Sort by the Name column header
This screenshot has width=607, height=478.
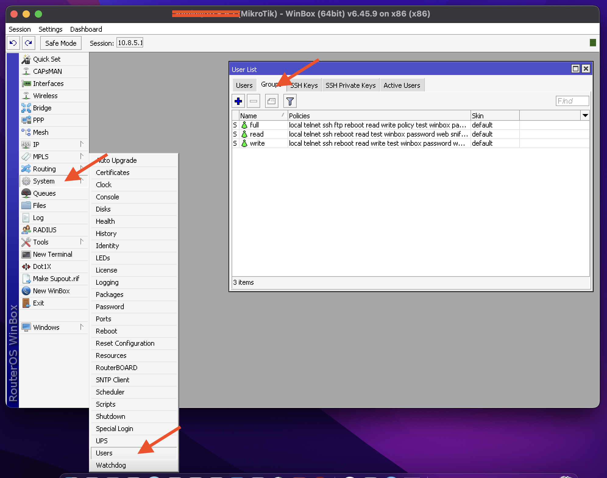click(x=263, y=116)
